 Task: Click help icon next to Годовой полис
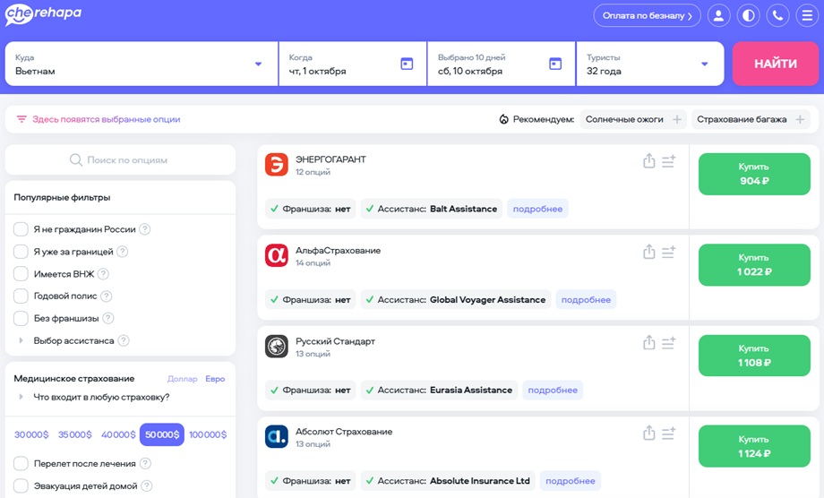[107, 296]
